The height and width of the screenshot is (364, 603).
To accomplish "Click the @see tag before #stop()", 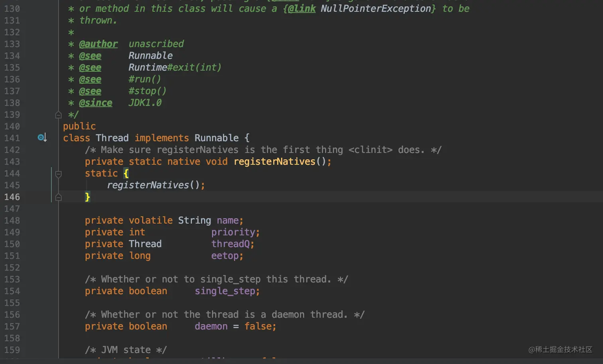I will pos(90,91).
